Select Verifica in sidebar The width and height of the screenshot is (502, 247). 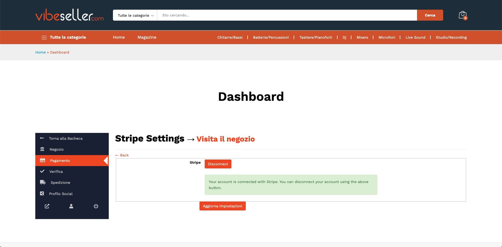[x=72, y=172]
